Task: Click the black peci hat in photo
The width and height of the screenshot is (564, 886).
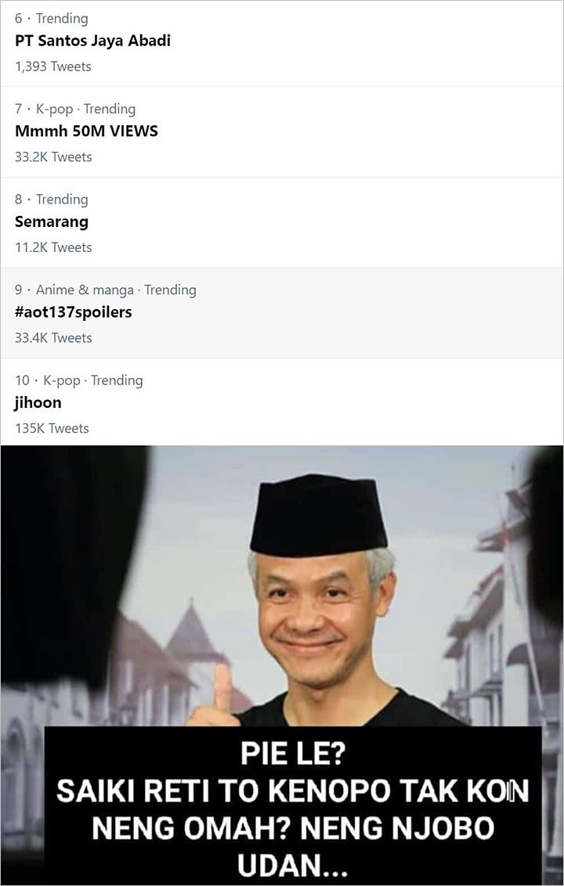Action: 319,514
